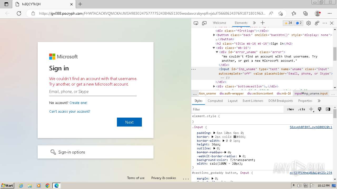Show the 24 warnings issues badge
This screenshot has width=337, height=189.
pyautogui.click(x=288, y=23)
